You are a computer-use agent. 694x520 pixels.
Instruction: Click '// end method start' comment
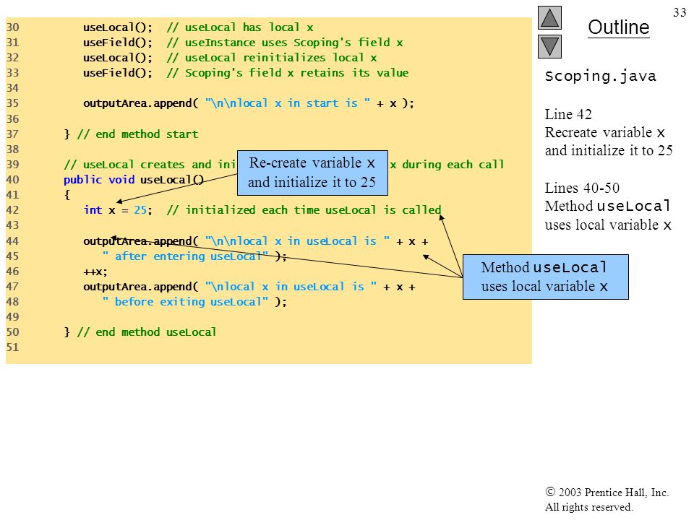click(137, 134)
